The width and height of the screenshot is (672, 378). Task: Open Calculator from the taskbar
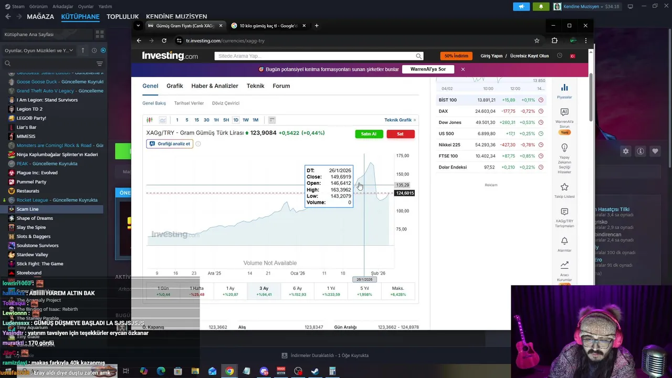point(332,371)
